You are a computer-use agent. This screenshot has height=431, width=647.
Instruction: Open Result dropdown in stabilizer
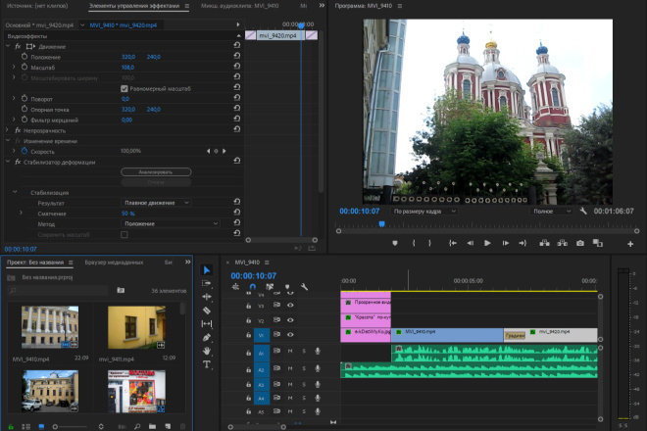pyautogui.click(x=157, y=203)
